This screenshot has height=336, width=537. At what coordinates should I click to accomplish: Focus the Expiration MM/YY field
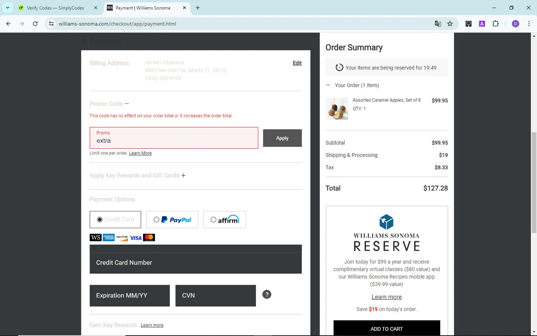[130, 296]
